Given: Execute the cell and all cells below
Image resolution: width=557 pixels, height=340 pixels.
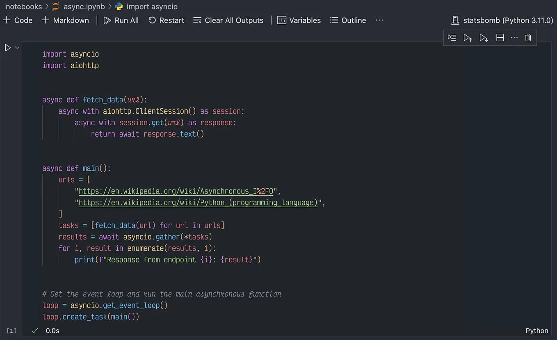Looking at the screenshot, I should [x=484, y=37].
